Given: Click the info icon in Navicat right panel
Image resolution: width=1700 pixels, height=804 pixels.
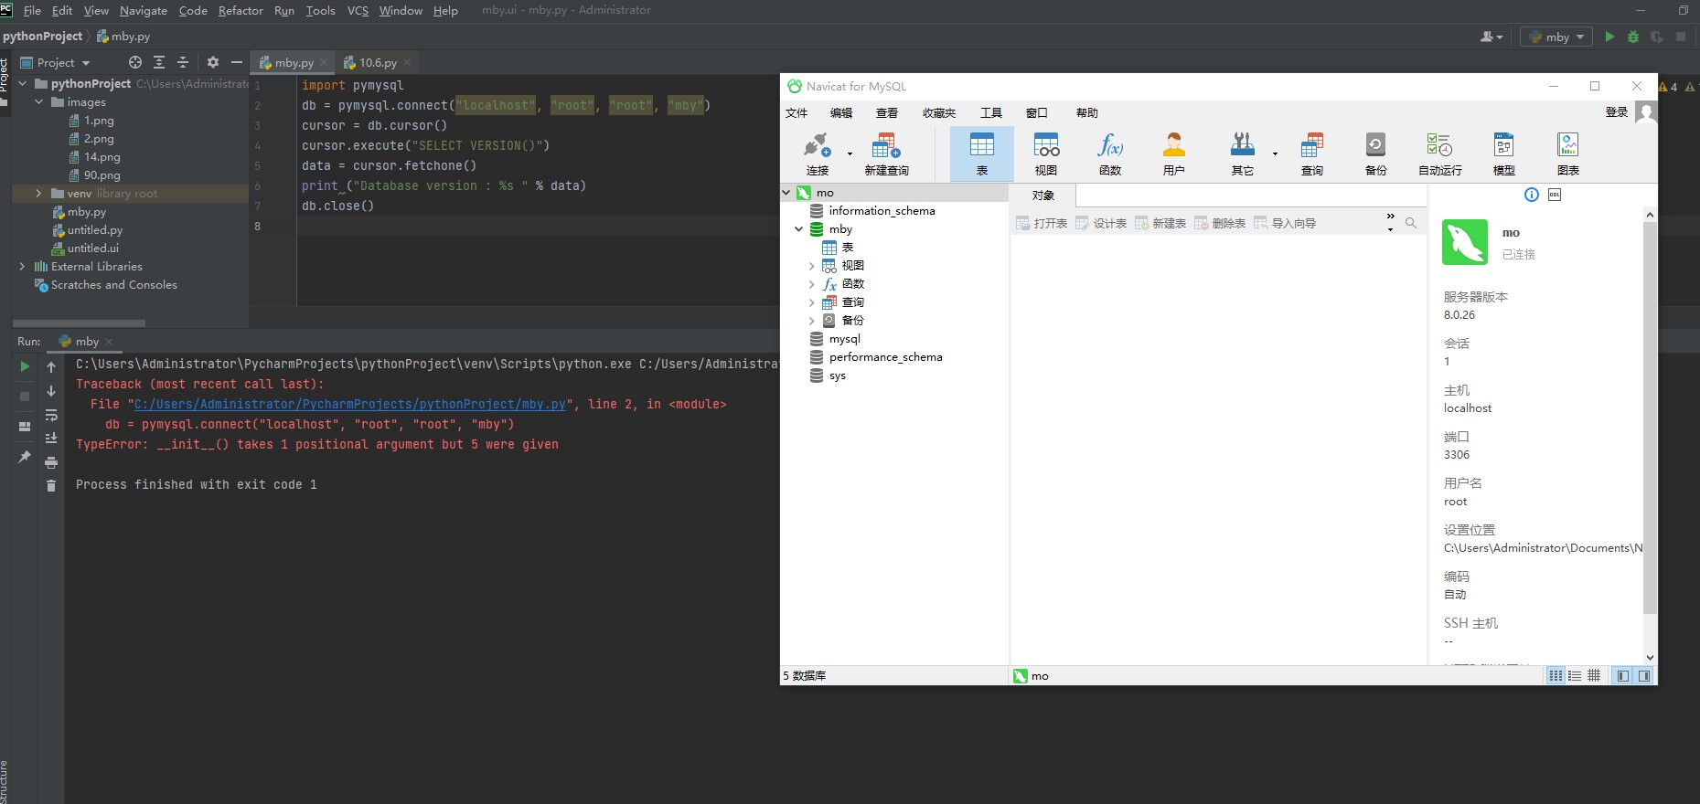Looking at the screenshot, I should point(1532,195).
